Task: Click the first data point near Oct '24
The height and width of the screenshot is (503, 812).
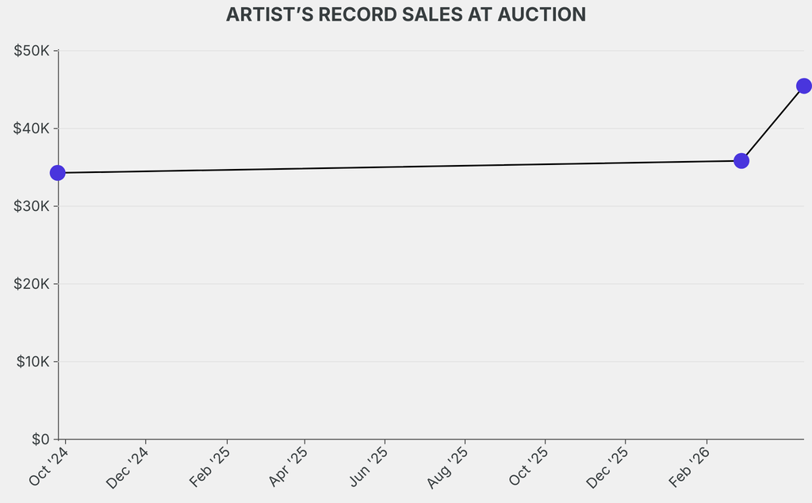Action: point(57,173)
